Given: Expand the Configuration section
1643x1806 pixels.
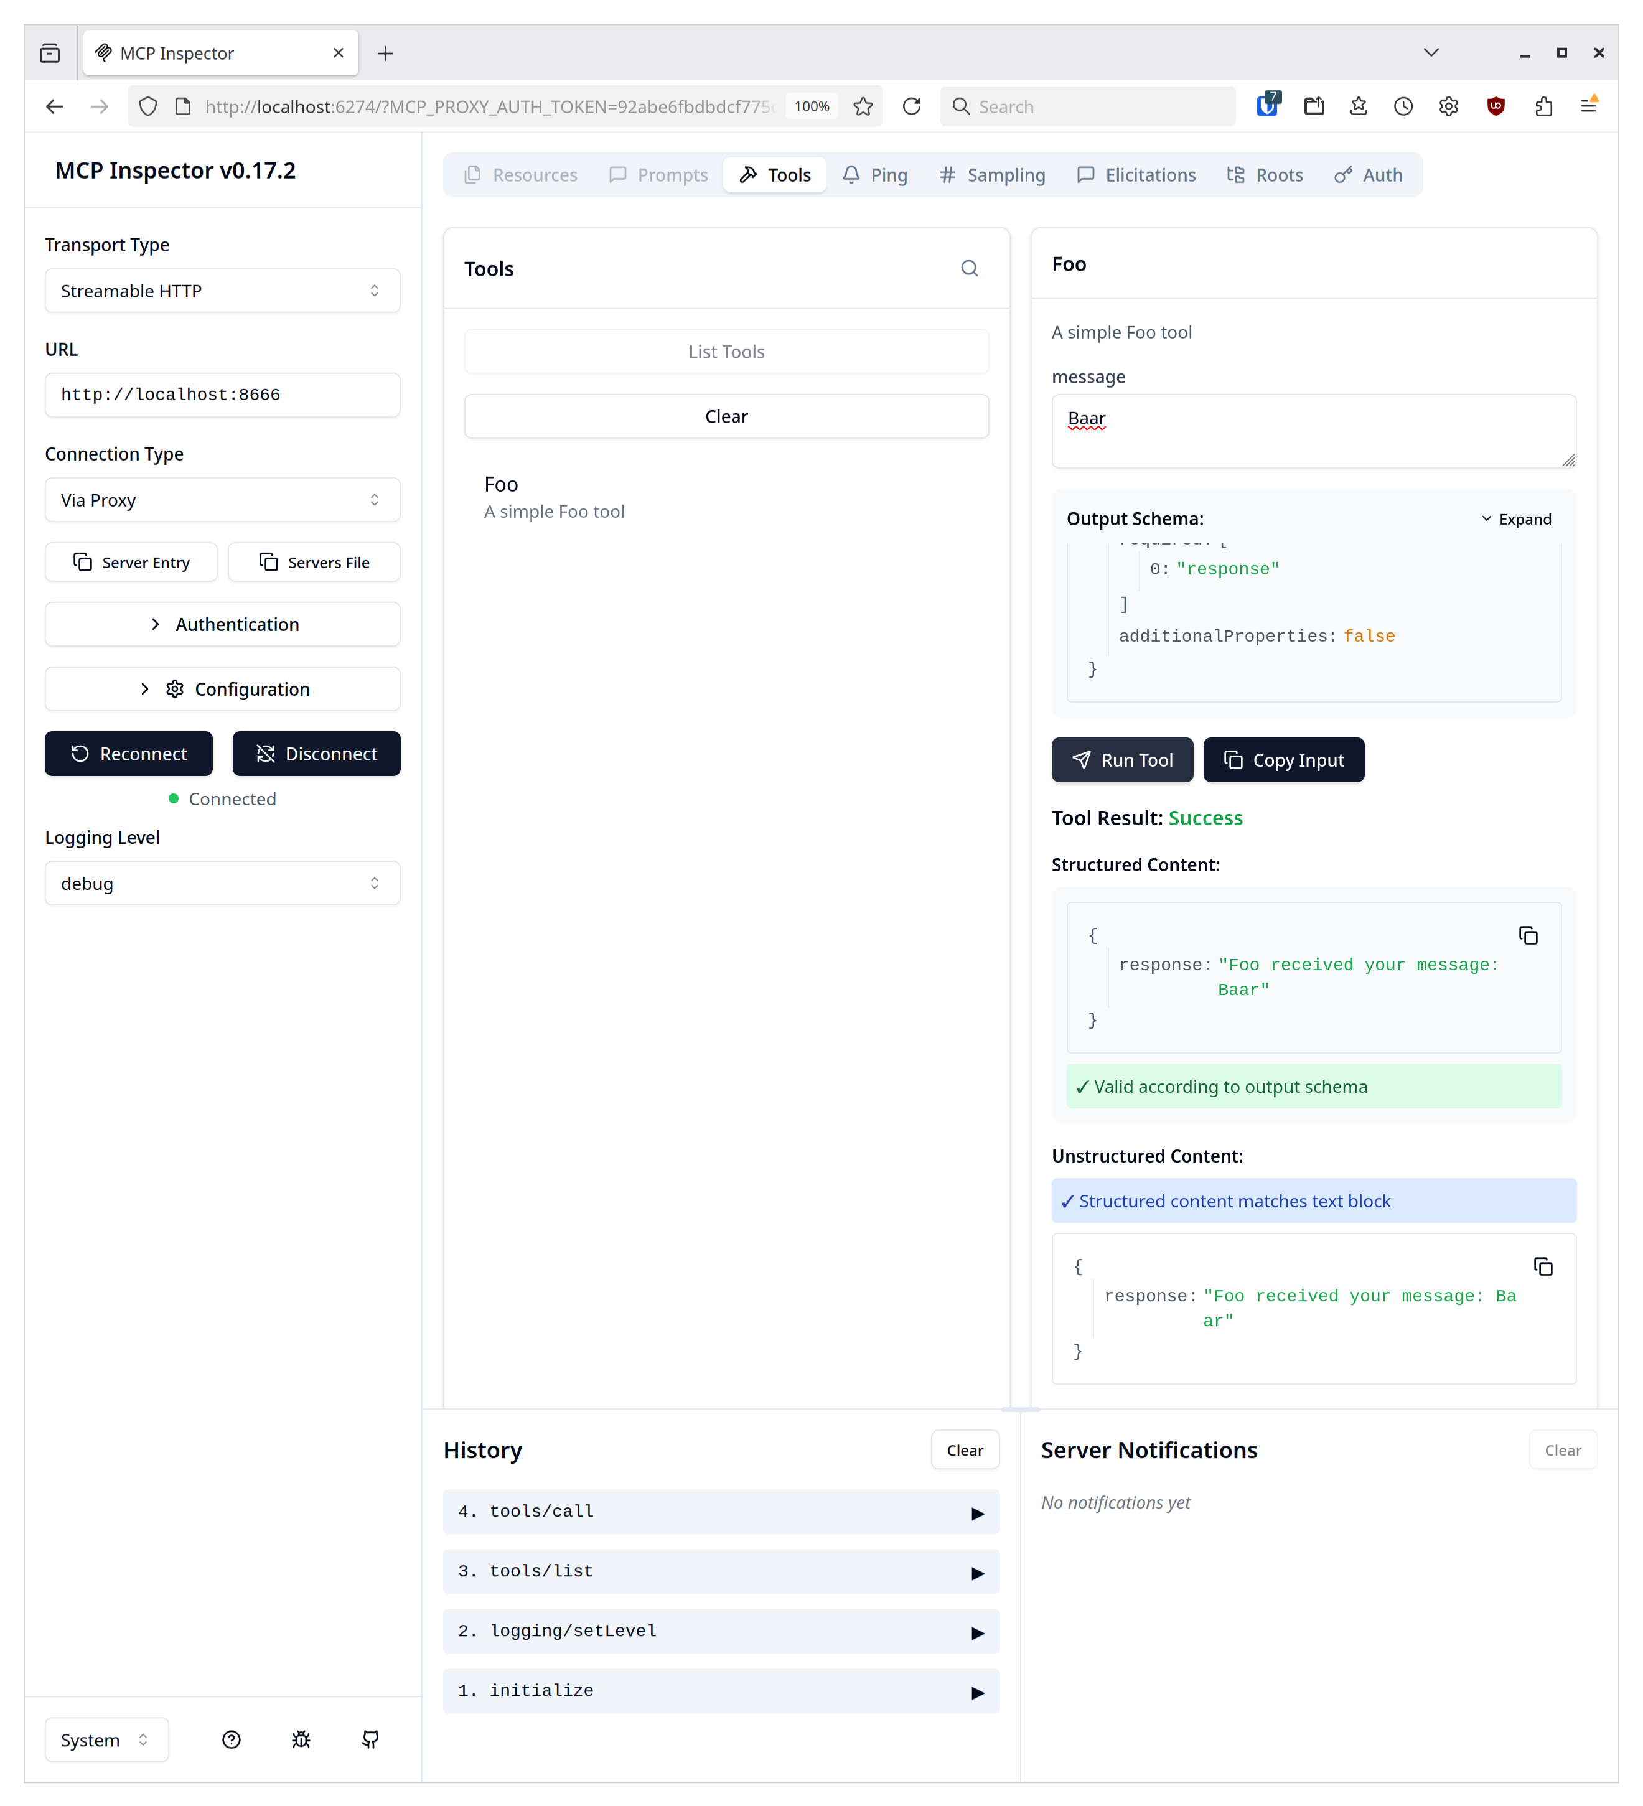Looking at the screenshot, I should click(x=222, y=689).
